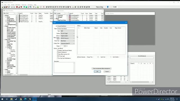Open the Casting Perk dropdown

(x=67, y=43)
